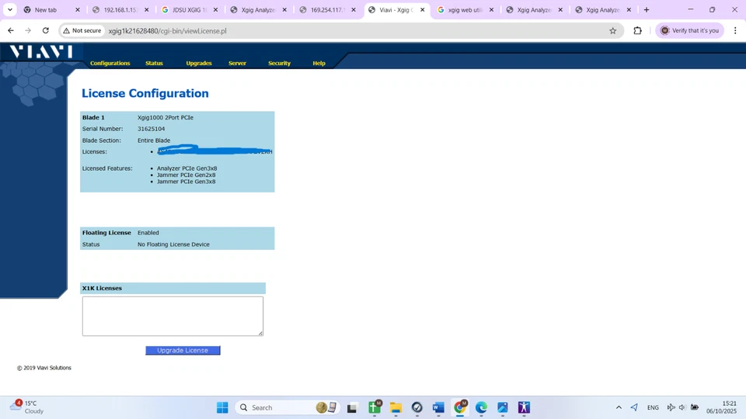Open the round checkmark app in taskbar

point(417,407)
